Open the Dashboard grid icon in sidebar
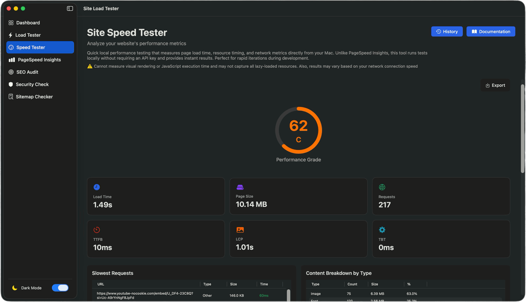Image resolution: width=526 pixels, height=302 pixels. point(11,23)
